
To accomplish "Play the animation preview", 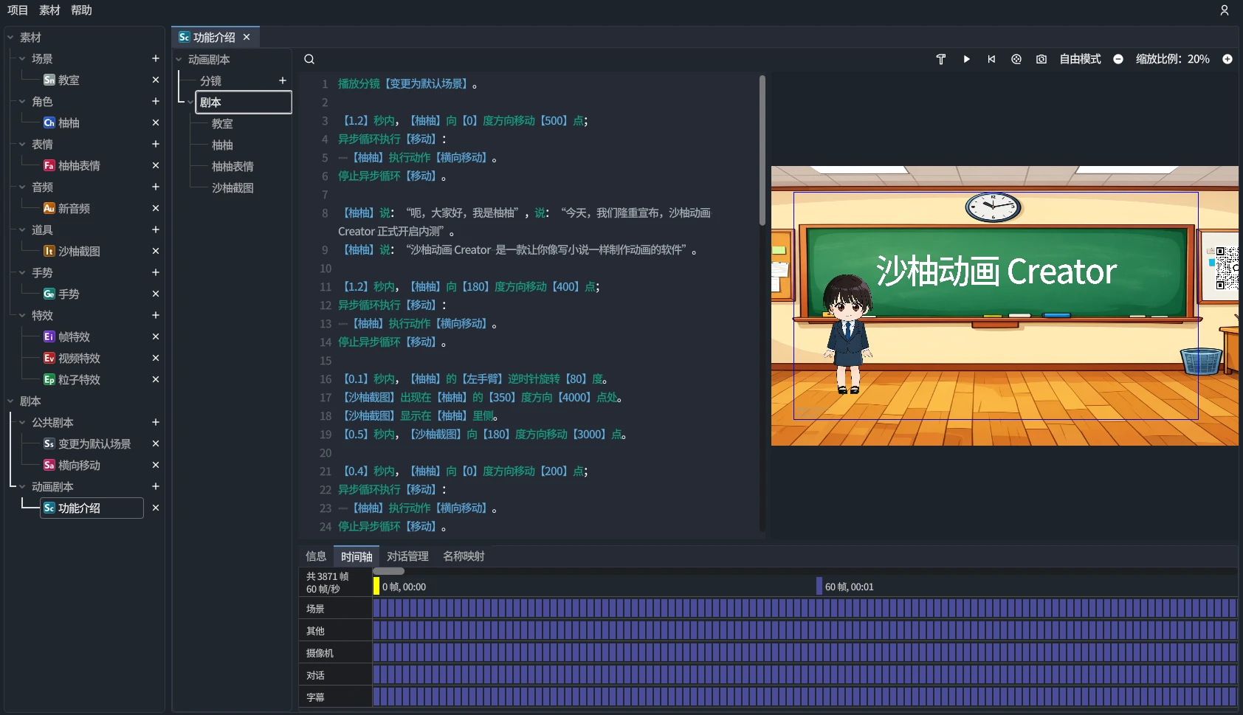I will pos(966,59).
